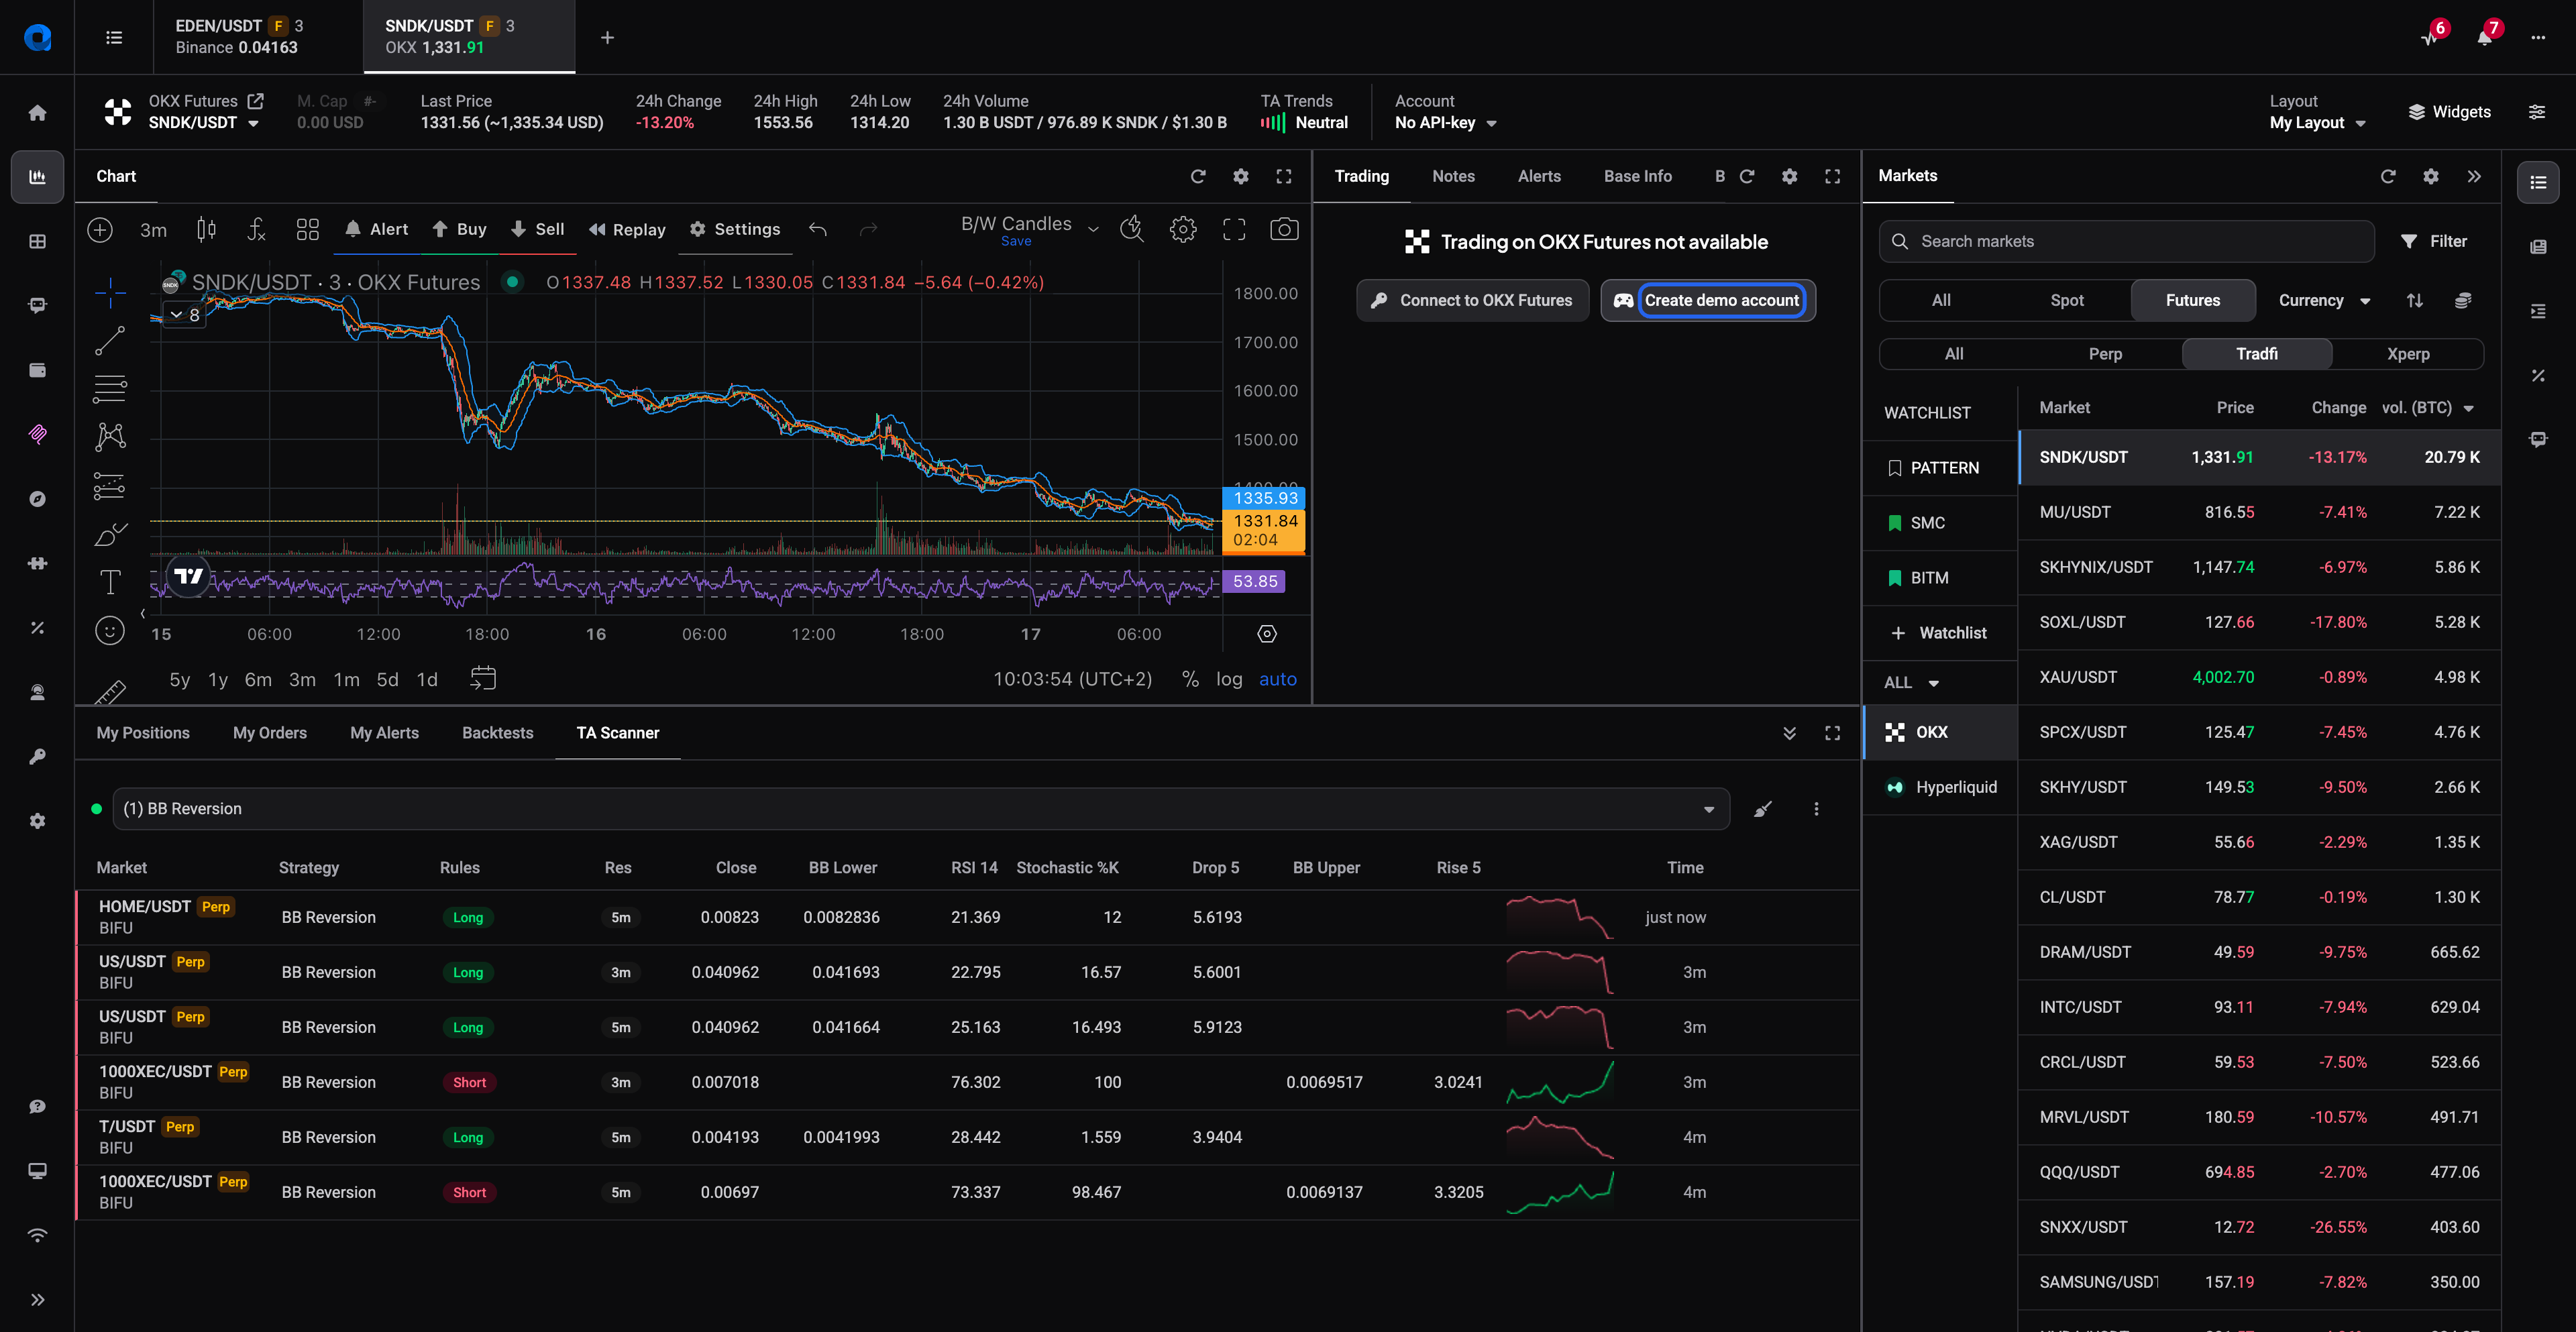Viewport: 2576px width, 1332px height.
Task: Expand chart indicators legend chevron 8
Action: point(184,315)
